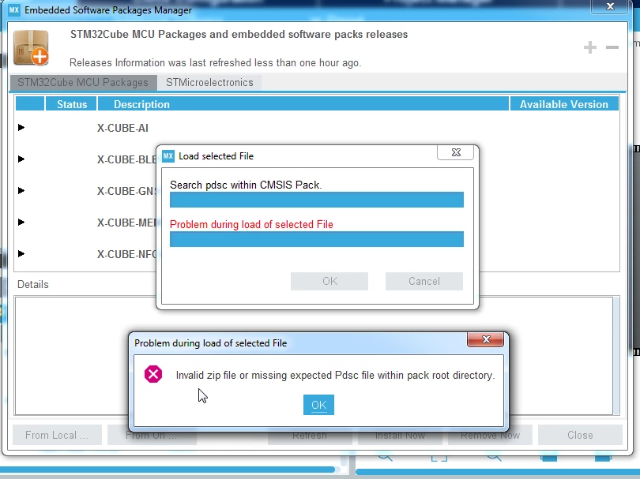Expand the X-CUBE-BLE package row
The width and height of the screenshot is (640, 479).
coord(21,159)
